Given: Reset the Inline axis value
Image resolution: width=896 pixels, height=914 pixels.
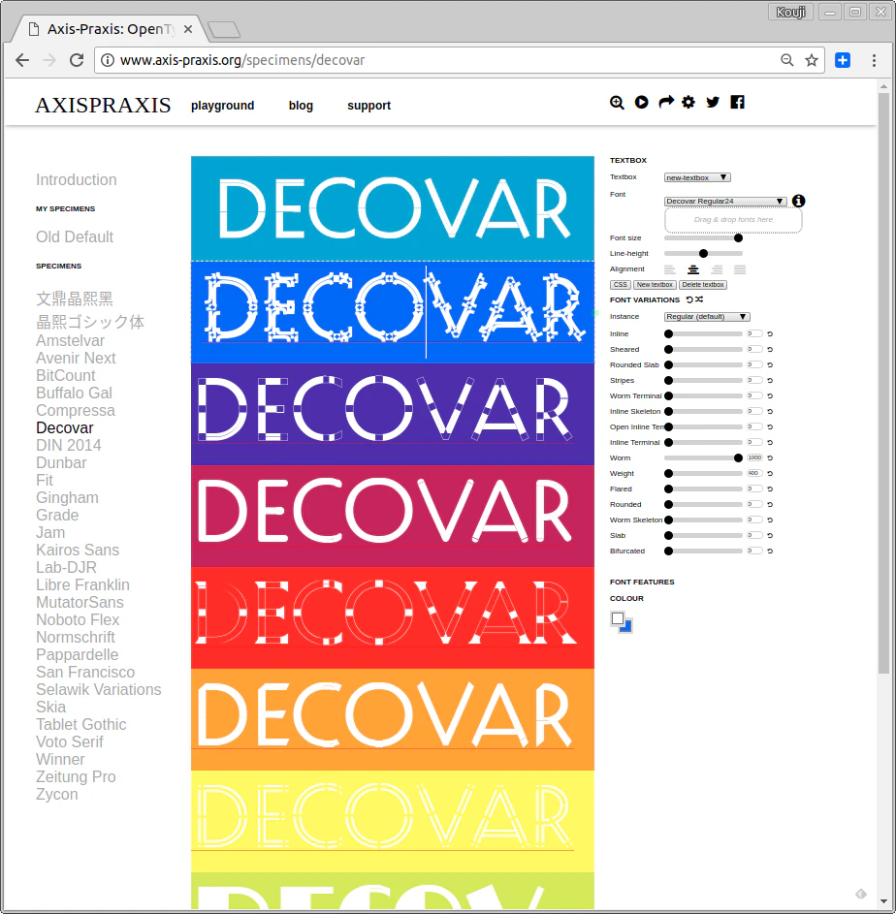Looking at the screenshot, I should 770,334.
